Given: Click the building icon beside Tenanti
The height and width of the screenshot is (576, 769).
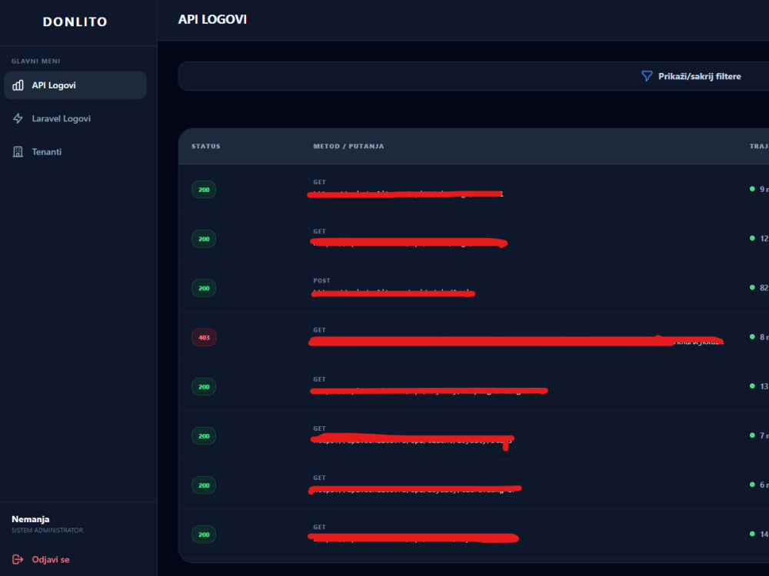Looking at the screenshot, I should coord(18,152).
